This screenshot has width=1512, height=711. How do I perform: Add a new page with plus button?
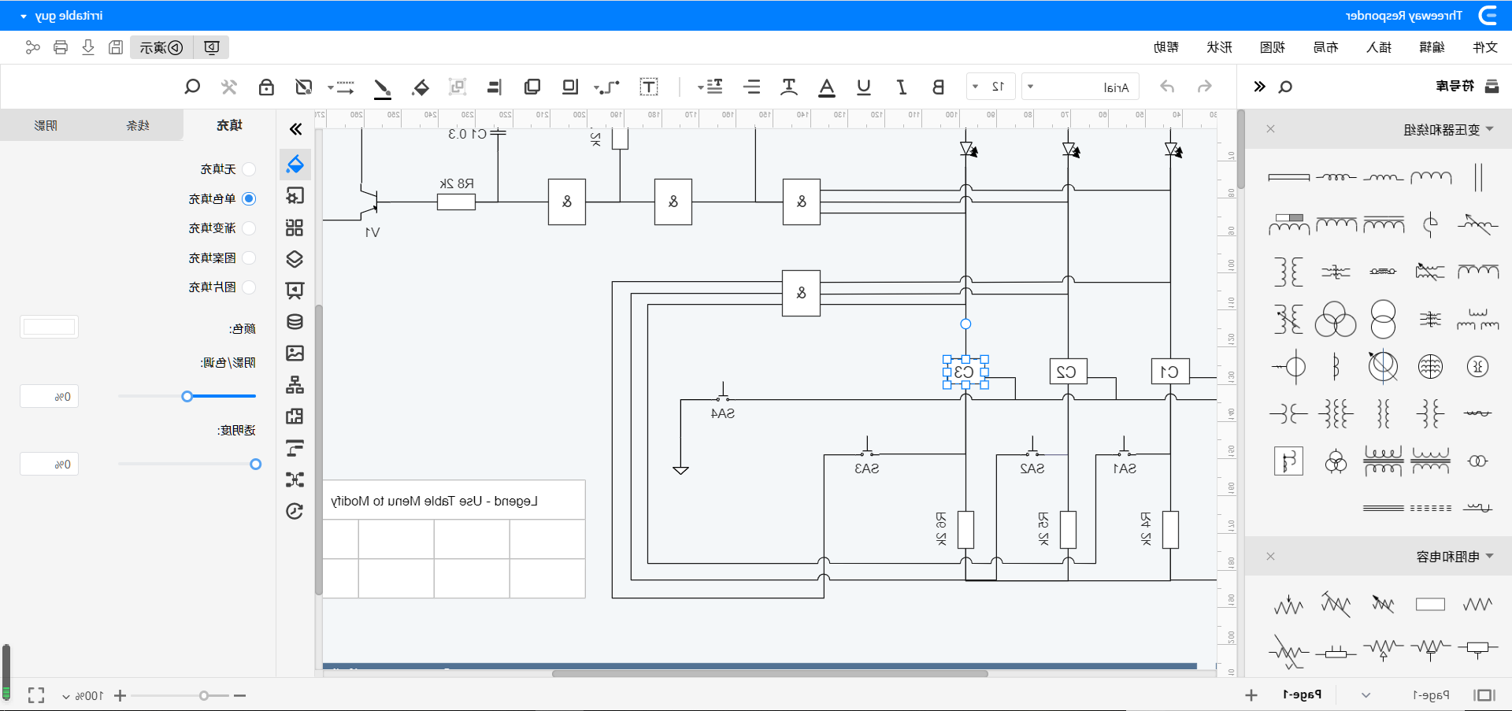point(1251,695)
